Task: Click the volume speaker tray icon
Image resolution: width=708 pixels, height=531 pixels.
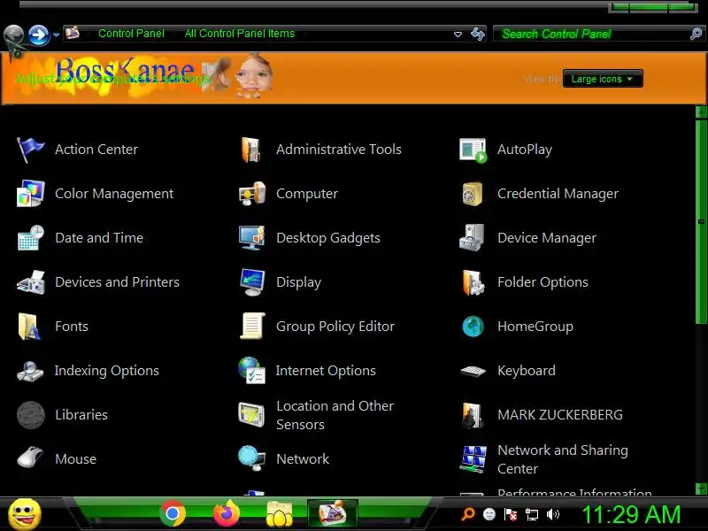Action: [x=552, y=514]
